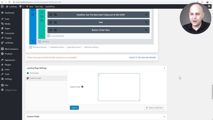
Task: Delete the Text module with X
Action: [x=146, y=22]
